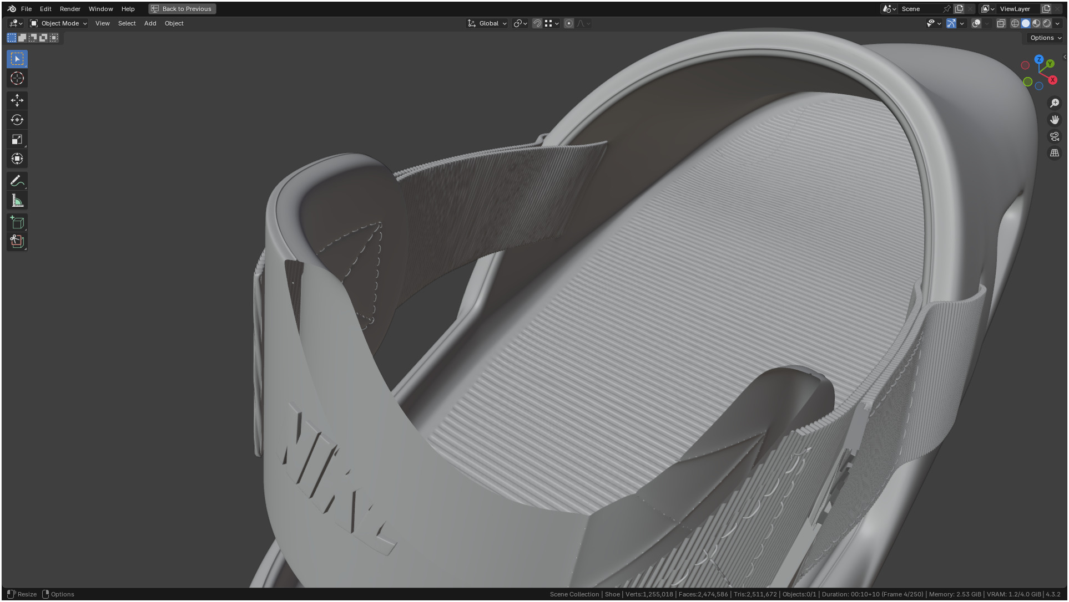1069x602 pixels.
Task: Switch perspective/orthographic with grid icon
Action: coord(1055,153)
